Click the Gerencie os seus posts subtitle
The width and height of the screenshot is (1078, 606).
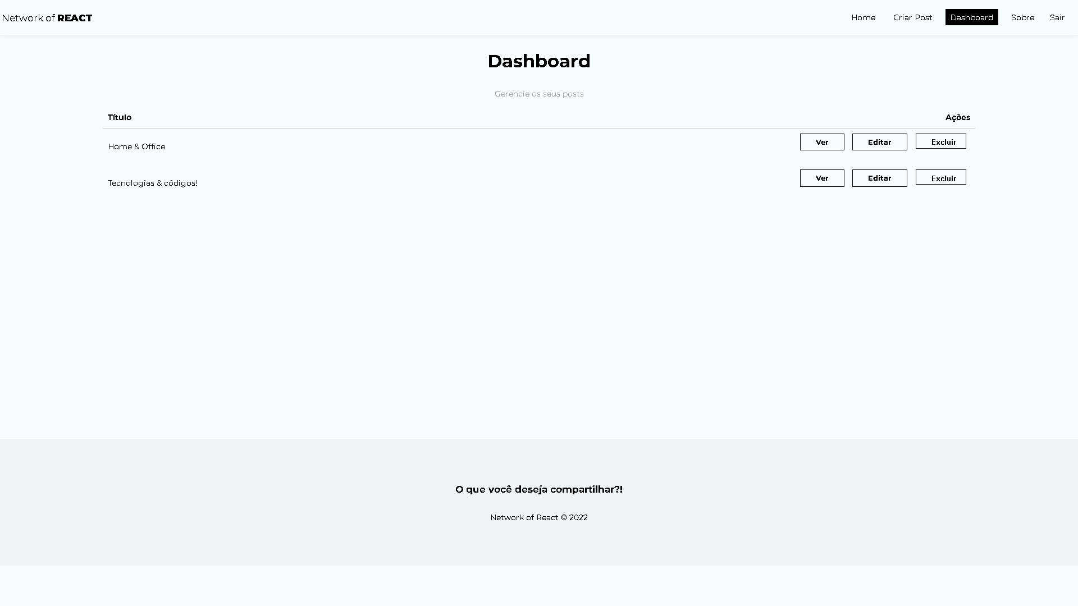point(538,94)
